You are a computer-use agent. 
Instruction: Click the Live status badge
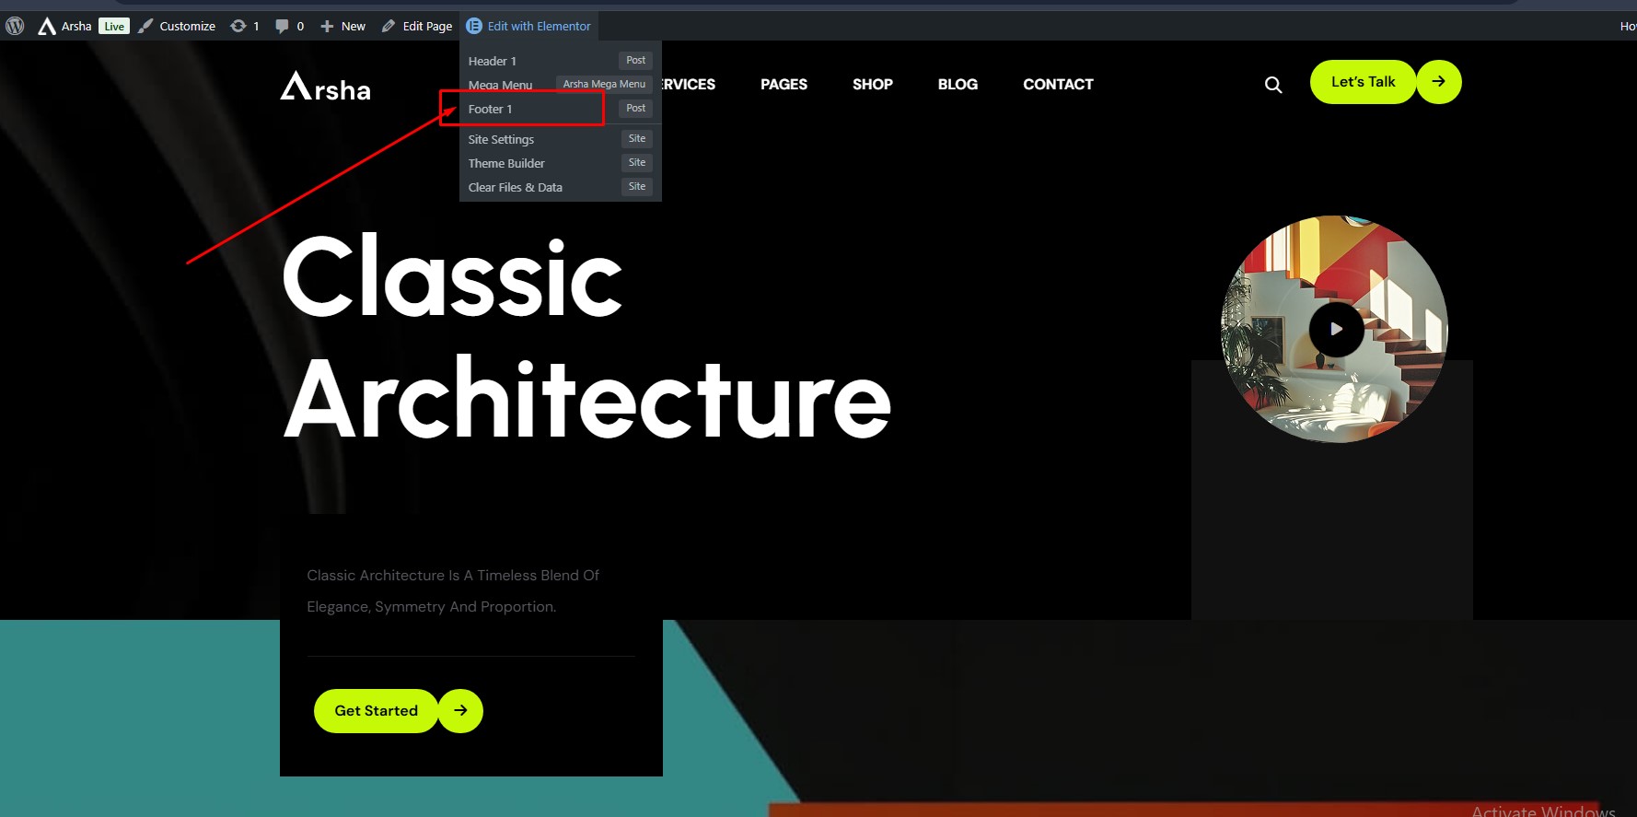tap(114, 26)
